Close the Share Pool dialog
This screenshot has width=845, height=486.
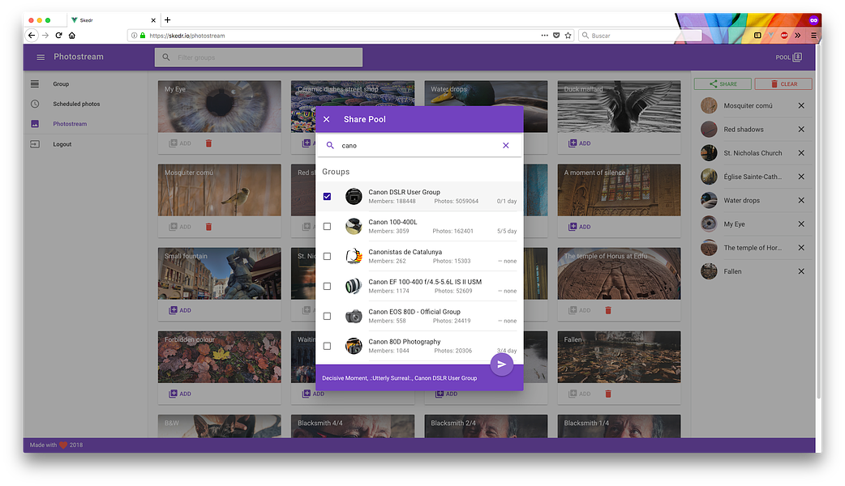[327, 120]
